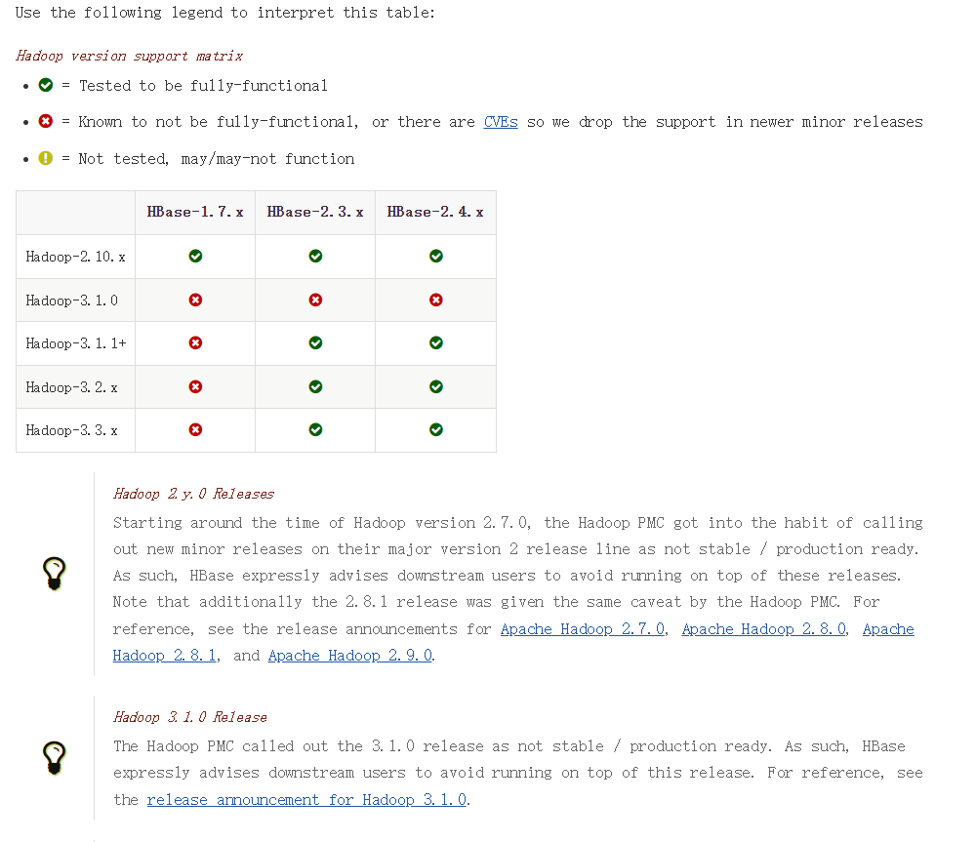Click Hadoop-3.2.x cross under HBase-1.7.x
This screenshot has width=976, height=842.
pyautogui.click(x=195, y=387)
